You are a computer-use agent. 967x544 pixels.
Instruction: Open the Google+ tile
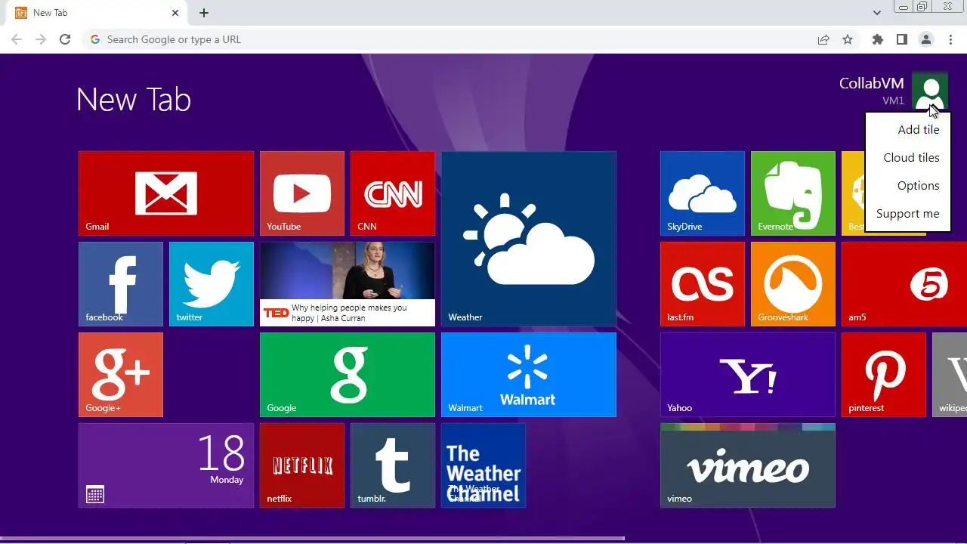(x=121, y=375)
